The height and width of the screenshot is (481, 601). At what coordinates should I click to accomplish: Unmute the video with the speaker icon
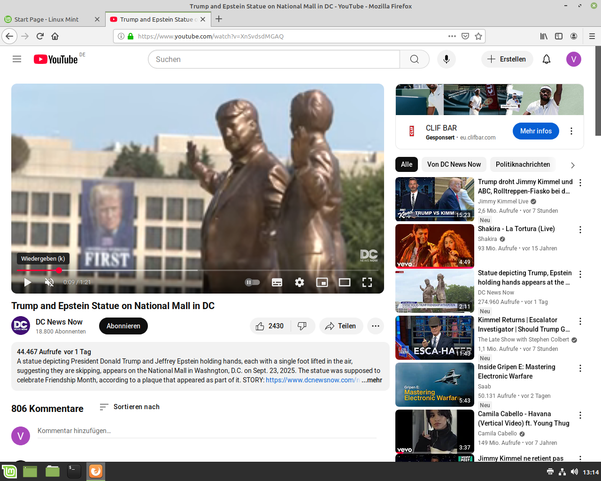pyautogui.click(x=49, y=282)
